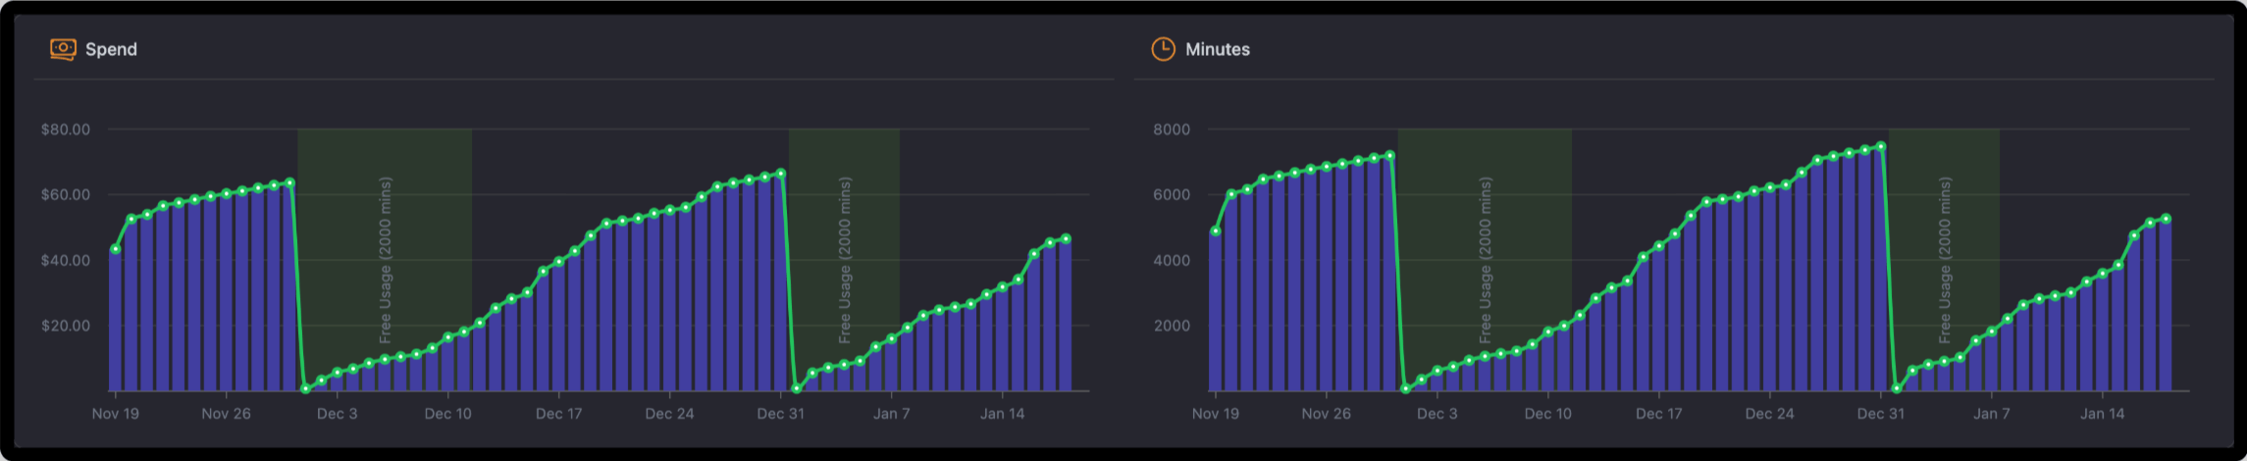Click Nov 26 on the Spend chart axis
The image size is (2247, 461).
pyautogui.click(x=227, y=414)
